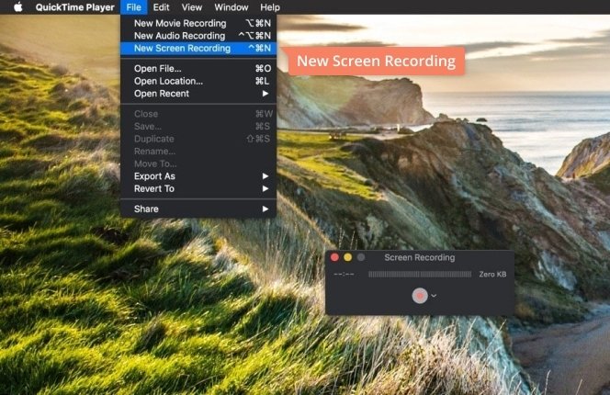Open the Help menu
This screenshot has height=395, width=610.
270,7
